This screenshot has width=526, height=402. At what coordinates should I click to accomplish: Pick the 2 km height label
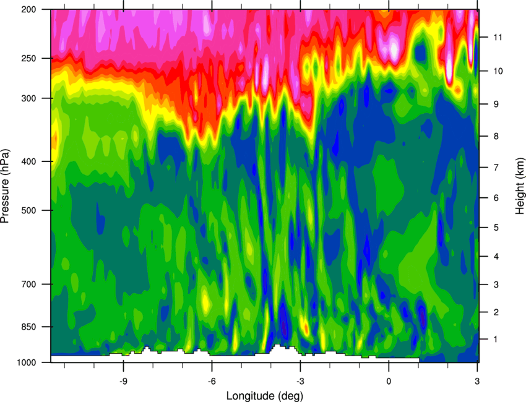coord(496,312)
